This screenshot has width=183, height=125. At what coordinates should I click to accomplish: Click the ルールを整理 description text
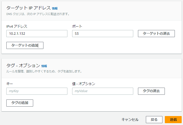pos(44,71)
